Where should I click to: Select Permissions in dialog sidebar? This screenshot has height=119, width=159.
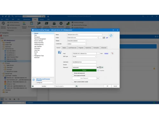click(37, 37)
